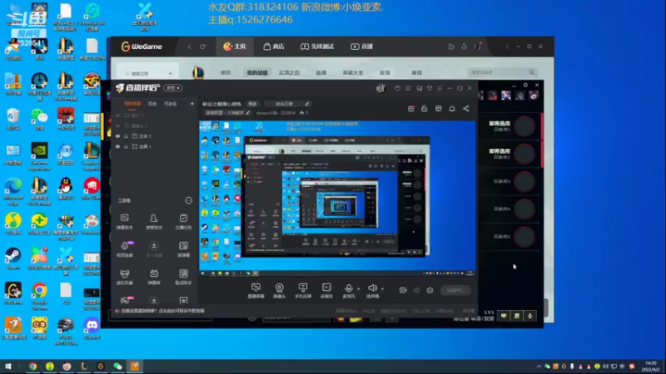Open the skin shirt icon in 直播伴侣 title bar
Viewport: 666px width, 374px height.
coord(430,88)
